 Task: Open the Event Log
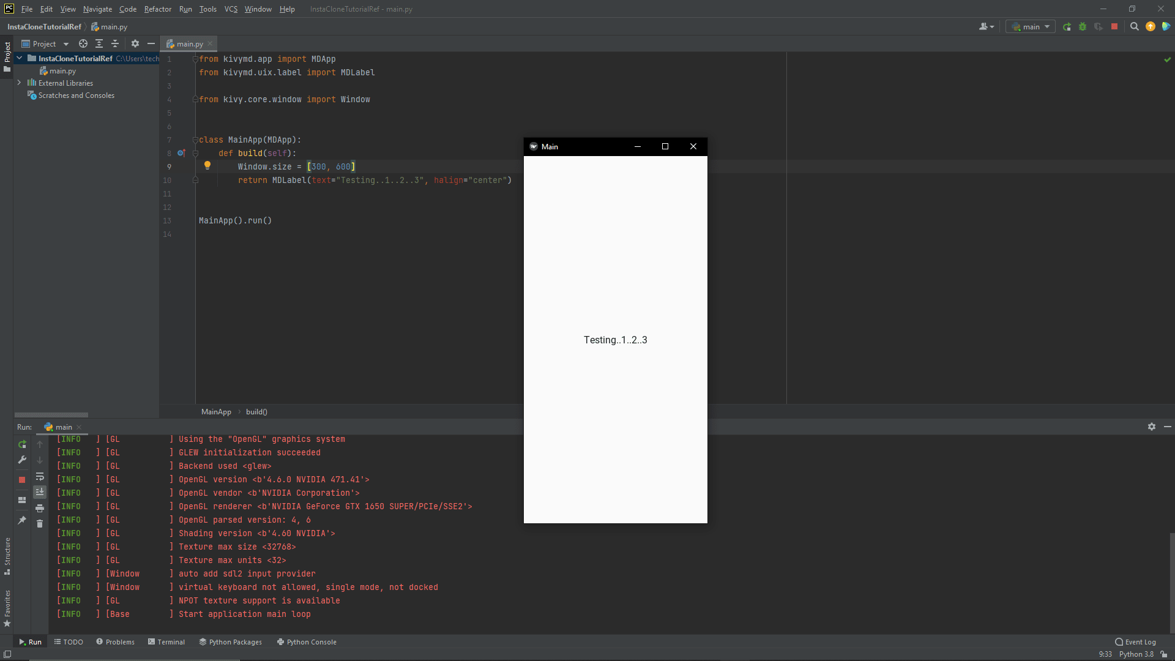click(1140, 641)
